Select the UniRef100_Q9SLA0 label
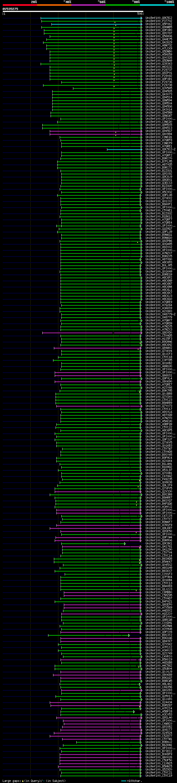The image size is (177, 783). pyautogui.click(x=159, y=718)
